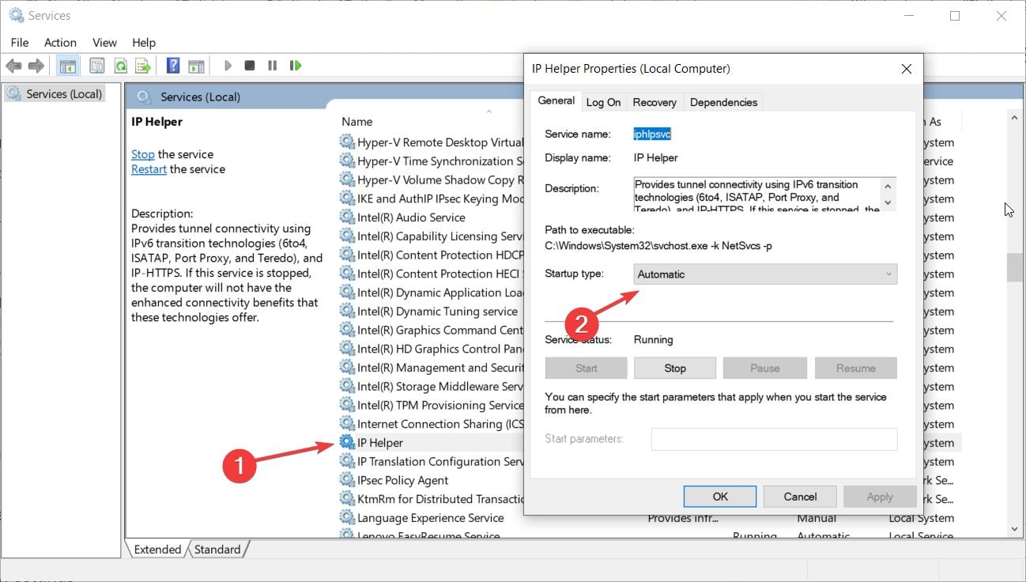The height and width of the screenshot is (582, 1026).
Task: Select the IPsec Policy Agent row
Action: coord(431,480)
